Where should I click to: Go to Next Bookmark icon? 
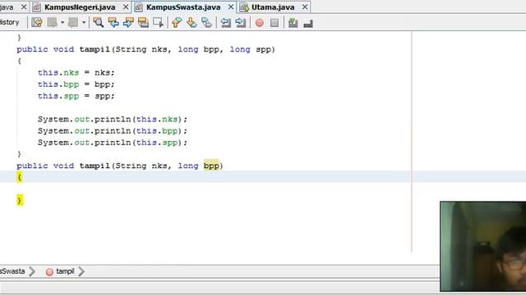pyautogui.click(x=191, y=22)
